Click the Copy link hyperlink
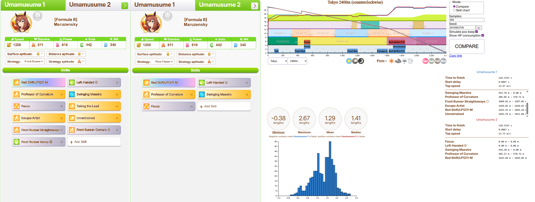The height and width of the screenshot is (202, 535). click(456, 56)
